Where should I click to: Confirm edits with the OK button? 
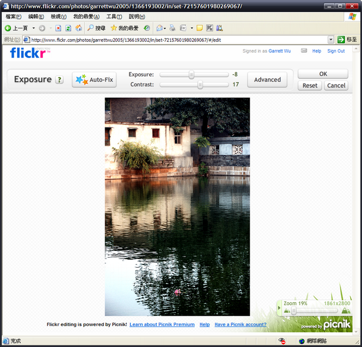323,74
